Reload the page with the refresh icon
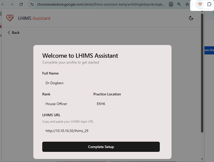 coord(21,4)
